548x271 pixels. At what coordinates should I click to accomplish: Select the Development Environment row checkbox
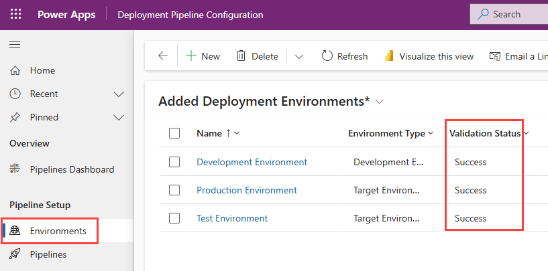(174, 162)
